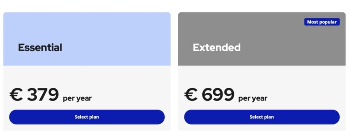Choose Select plan for the Extended tier
The height and width of the screenshot is (140, 350).
coord(262,117)
